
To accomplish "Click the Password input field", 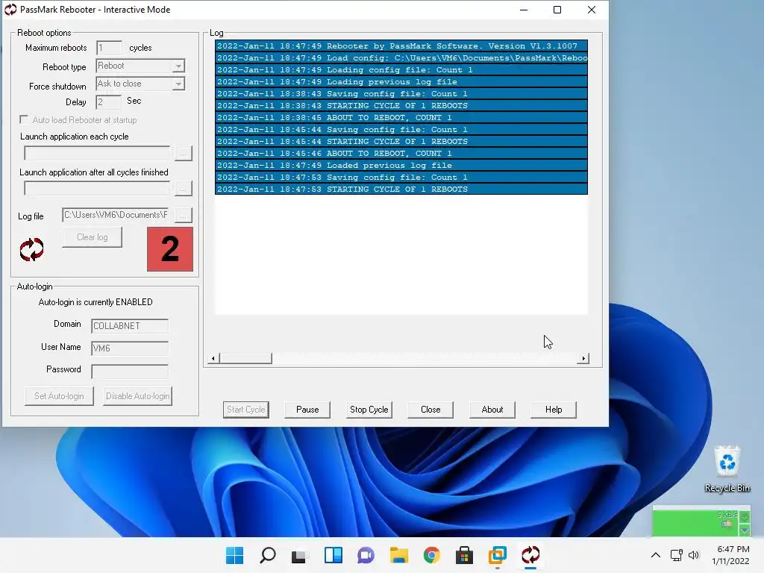I will (x=130, y=372).
